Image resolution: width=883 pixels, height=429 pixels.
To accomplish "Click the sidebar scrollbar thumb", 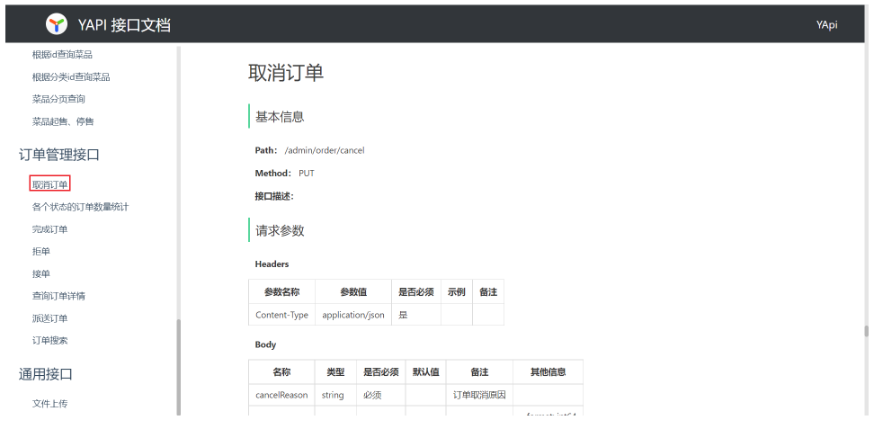I will tap(179, 367).
